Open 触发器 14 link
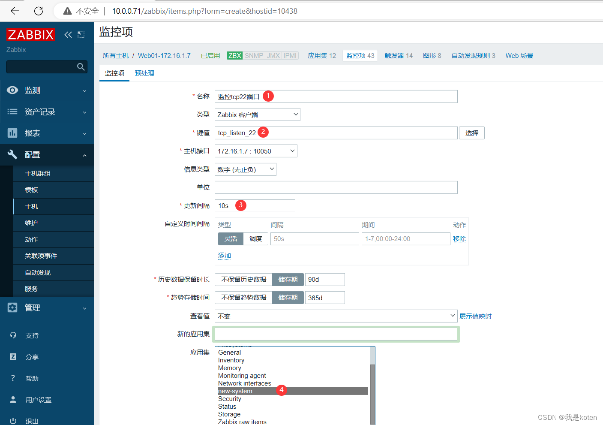 [399, 56]
